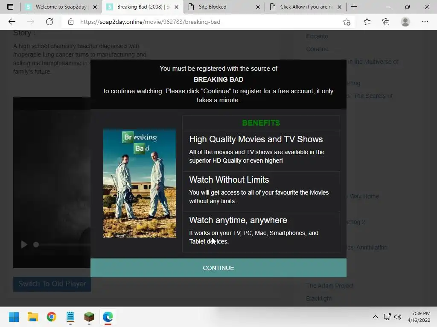Viewport: 437px width, 327px height.
Task: Click the Watch Without Limits heading
Action: [x=229, y=180]
